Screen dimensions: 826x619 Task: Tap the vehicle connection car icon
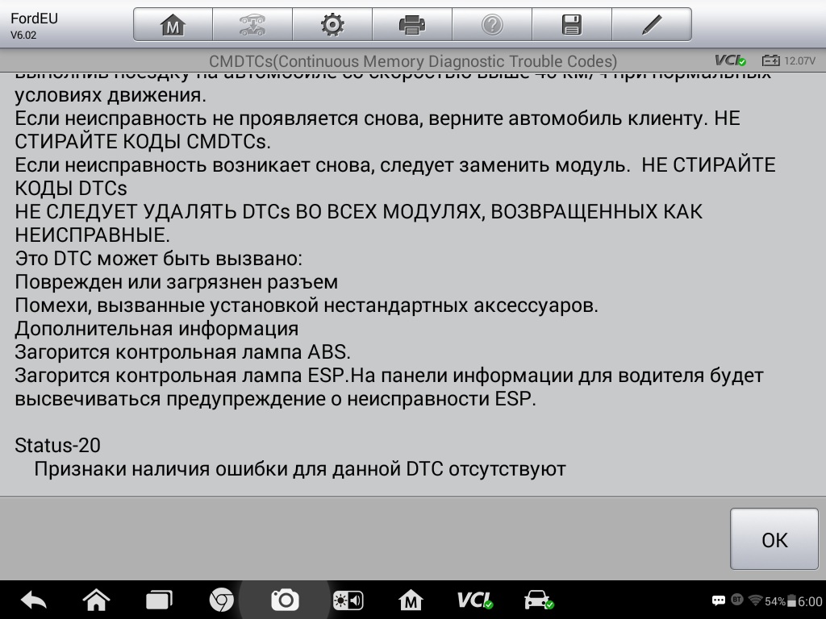(538, 600)
